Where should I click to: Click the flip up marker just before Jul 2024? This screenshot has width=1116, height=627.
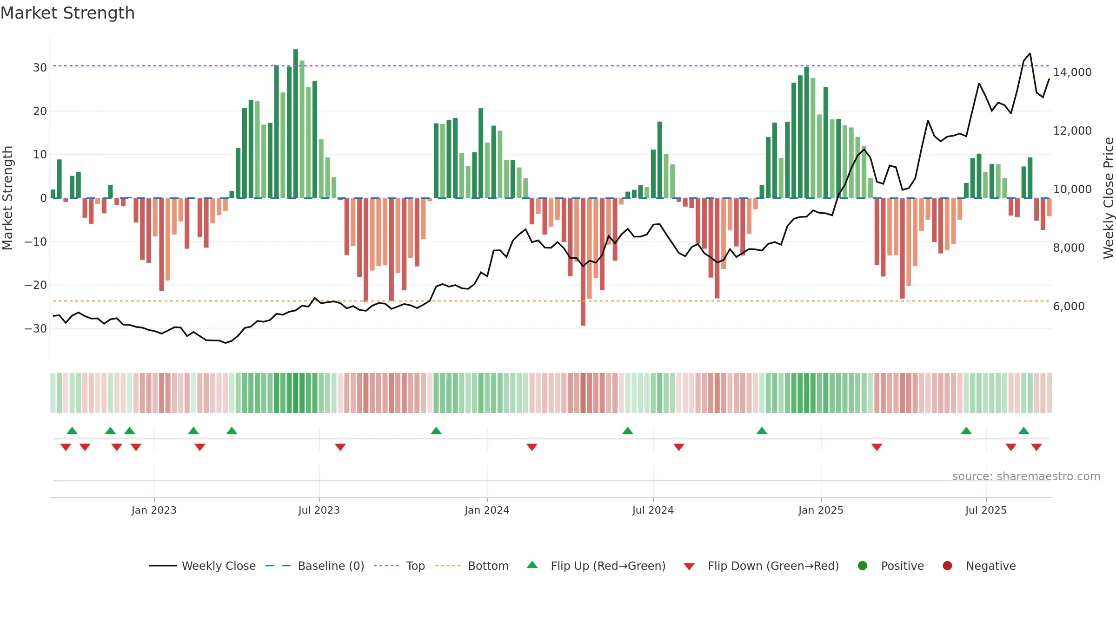click(628, 431)
